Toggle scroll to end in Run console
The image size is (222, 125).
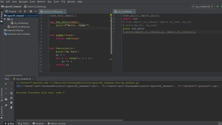click(11, 98)
